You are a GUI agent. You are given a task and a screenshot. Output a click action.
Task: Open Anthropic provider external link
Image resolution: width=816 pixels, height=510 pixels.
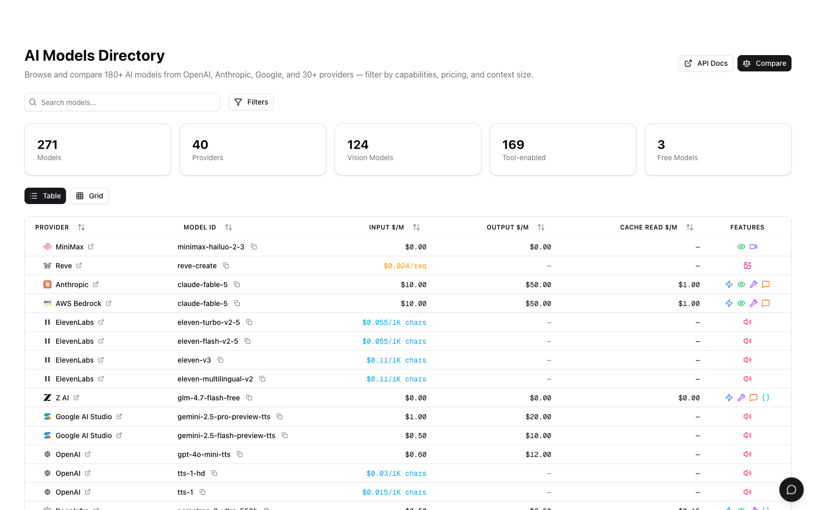point(95,285)
